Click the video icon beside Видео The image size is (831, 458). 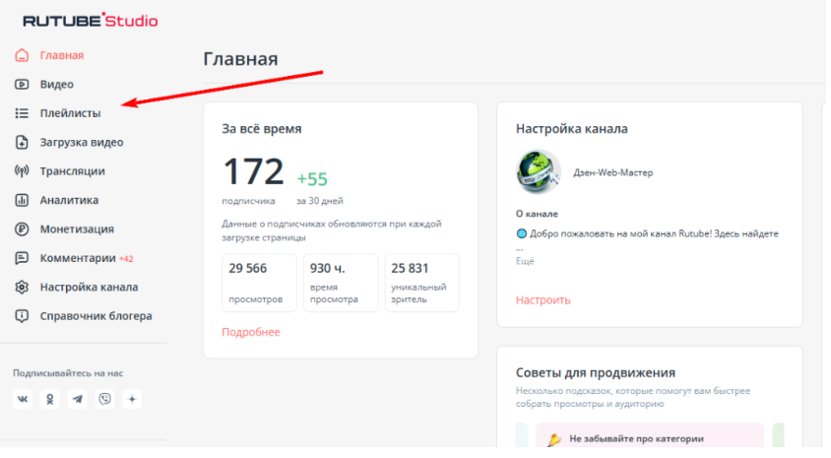(22, 85)
